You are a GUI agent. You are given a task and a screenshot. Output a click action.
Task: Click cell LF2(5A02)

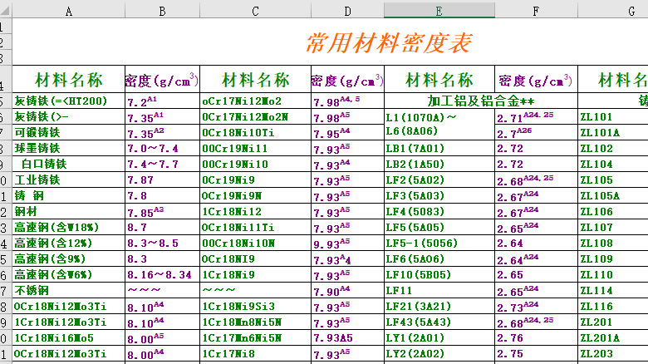pyautogui.click(x=439, y=180)
